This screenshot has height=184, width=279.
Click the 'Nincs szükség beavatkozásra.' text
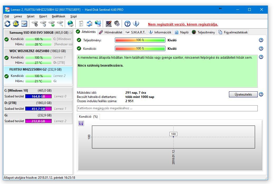[101, 66]
